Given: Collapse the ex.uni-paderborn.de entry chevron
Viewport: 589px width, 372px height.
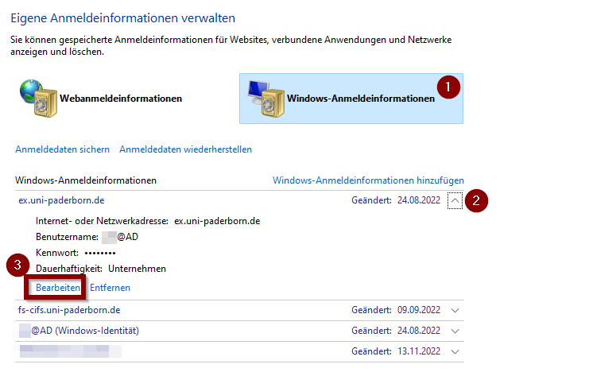Looking at the screenshot, I should tap(455, 201).
